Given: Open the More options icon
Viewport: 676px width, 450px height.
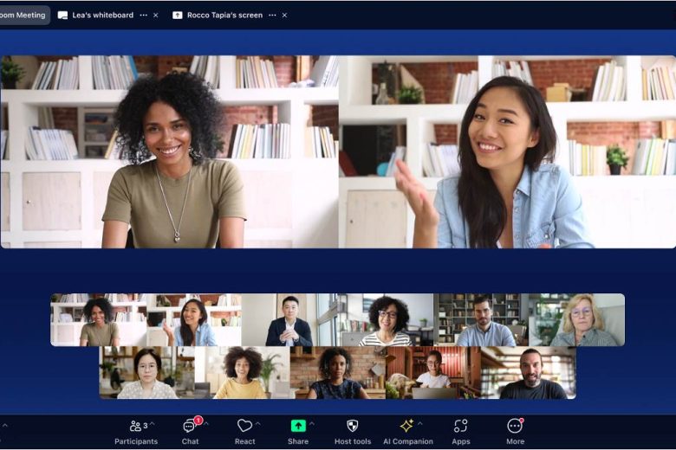Looking at the screenshot, I should coord(515,426).
